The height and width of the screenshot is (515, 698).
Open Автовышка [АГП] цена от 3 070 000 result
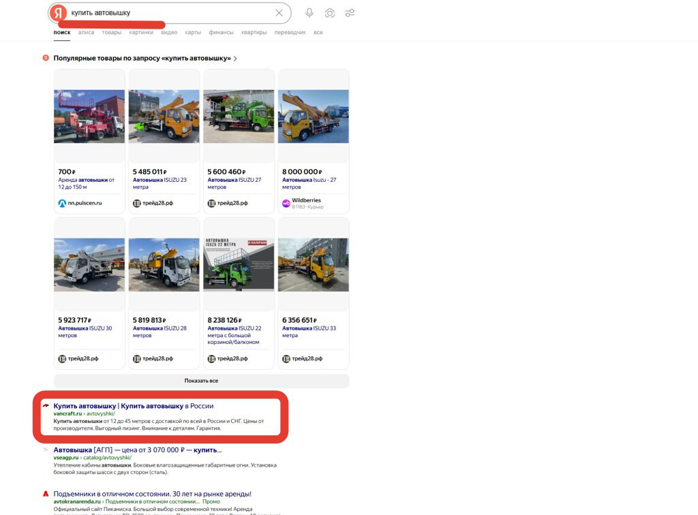[138, 450]
